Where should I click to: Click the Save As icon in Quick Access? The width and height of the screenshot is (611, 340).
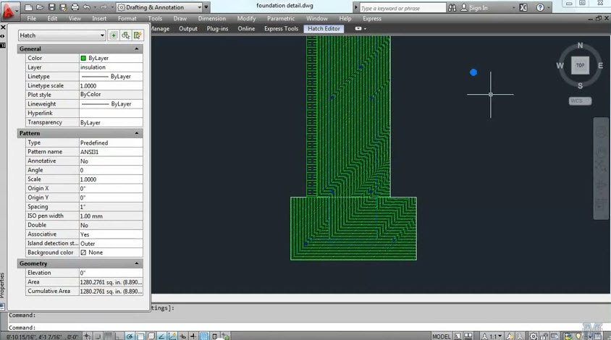[x=63, y=7]
